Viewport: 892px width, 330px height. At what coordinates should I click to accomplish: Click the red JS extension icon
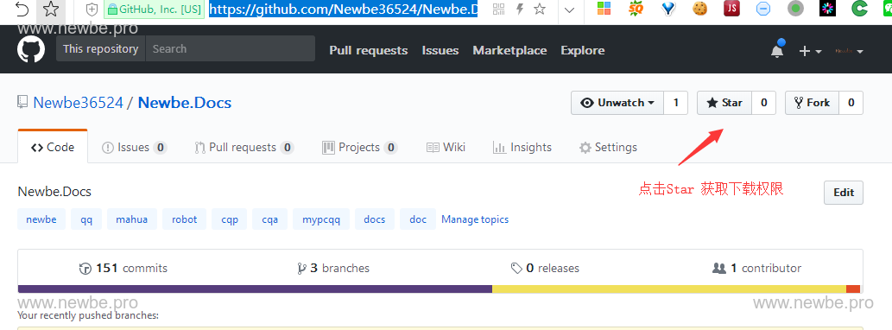tap(731, 9)
